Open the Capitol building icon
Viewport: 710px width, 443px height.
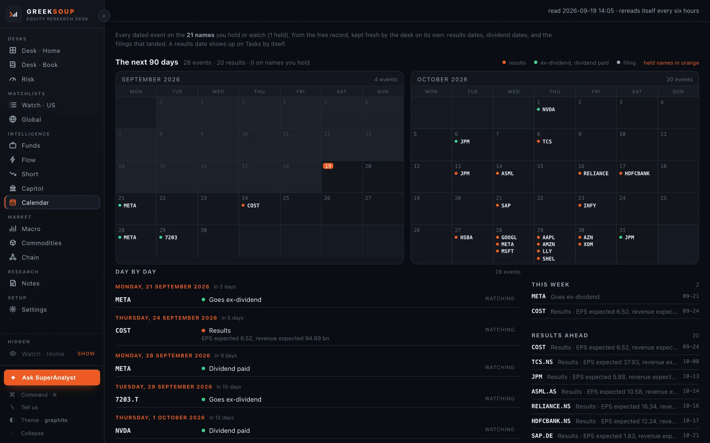(x=13, y=188)
